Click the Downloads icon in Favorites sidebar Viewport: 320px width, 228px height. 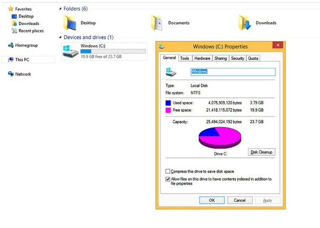coord(14,23)
